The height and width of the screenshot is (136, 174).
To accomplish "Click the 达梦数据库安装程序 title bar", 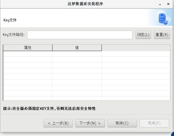I will (85, 4).
